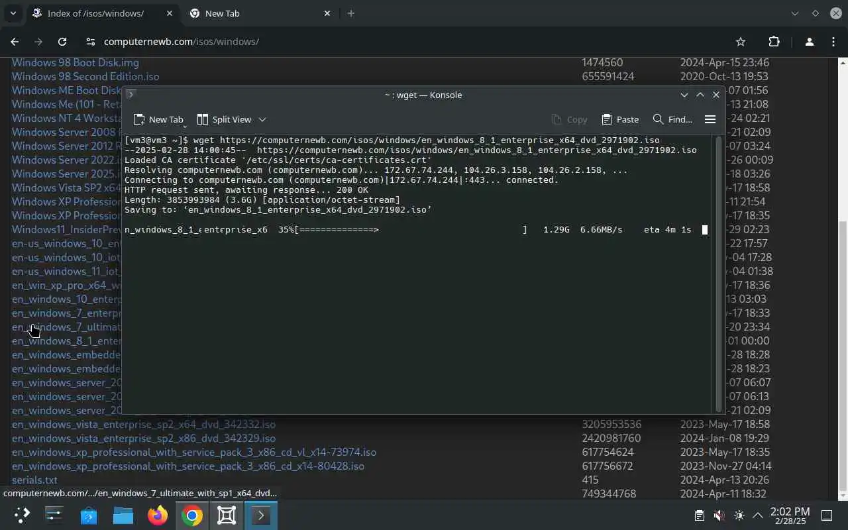Image resolution: width=848 pixels, height=530 pixels.
Task: Go back in Chrome
Action: (x=15, y=41)
